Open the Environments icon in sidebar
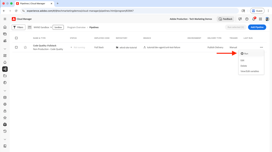This screenshot has width=272, height=152. tap(5, 56)
